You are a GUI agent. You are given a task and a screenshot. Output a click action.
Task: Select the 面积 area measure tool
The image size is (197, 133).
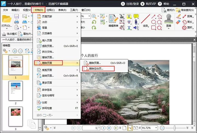(188, 28)
